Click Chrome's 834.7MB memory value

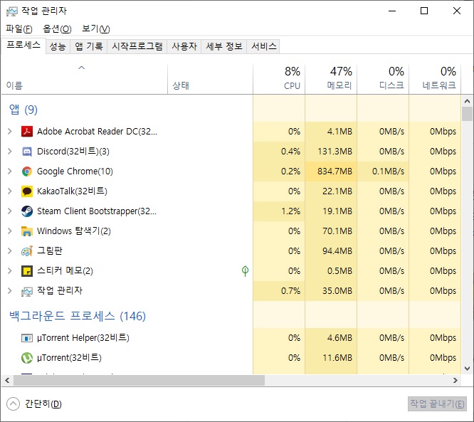click(335, 172)
